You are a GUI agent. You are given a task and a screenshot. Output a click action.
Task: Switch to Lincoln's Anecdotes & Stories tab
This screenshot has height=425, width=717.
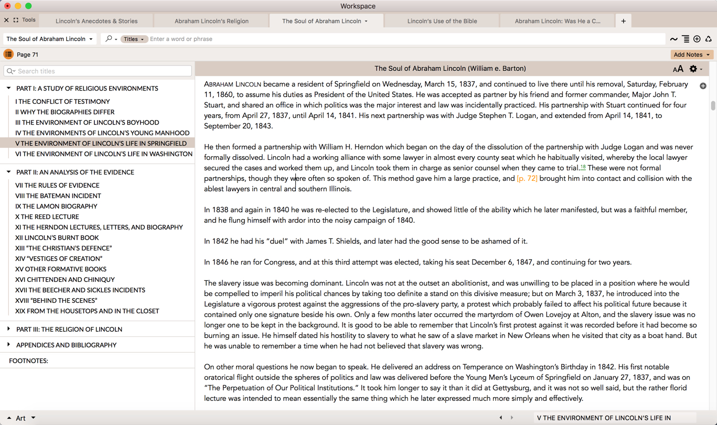pyautogui.click(x=97, y=21)
